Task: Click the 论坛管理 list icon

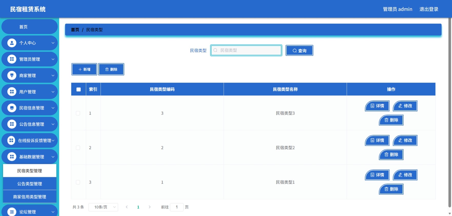Action: coord(12,212)
